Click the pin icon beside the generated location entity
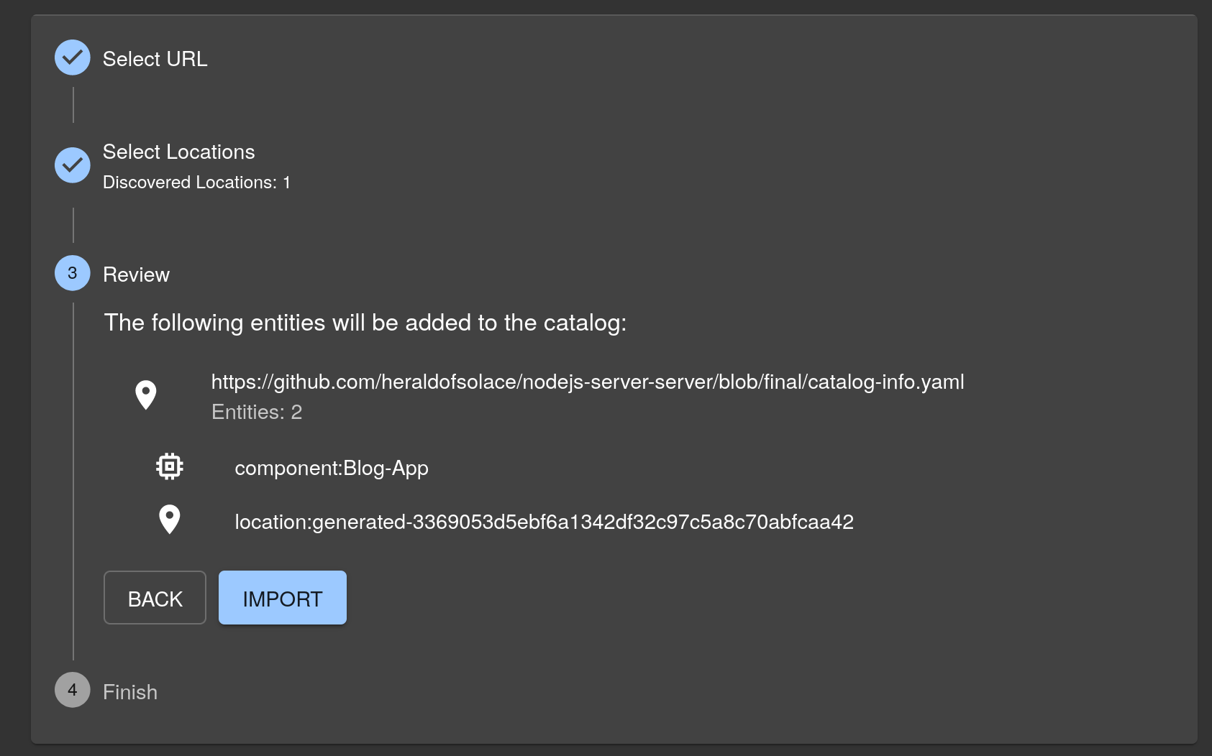 click(170, 519)
